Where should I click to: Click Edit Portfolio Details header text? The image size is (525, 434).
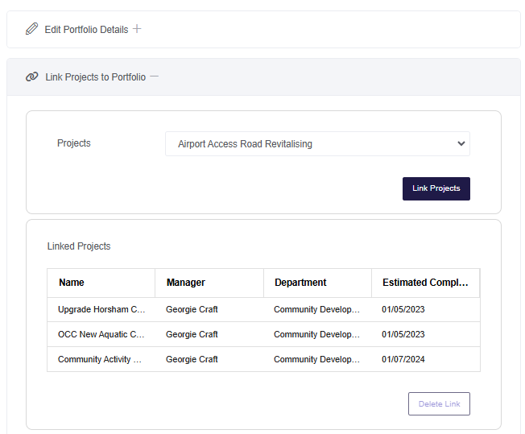(x=86, y=30)
